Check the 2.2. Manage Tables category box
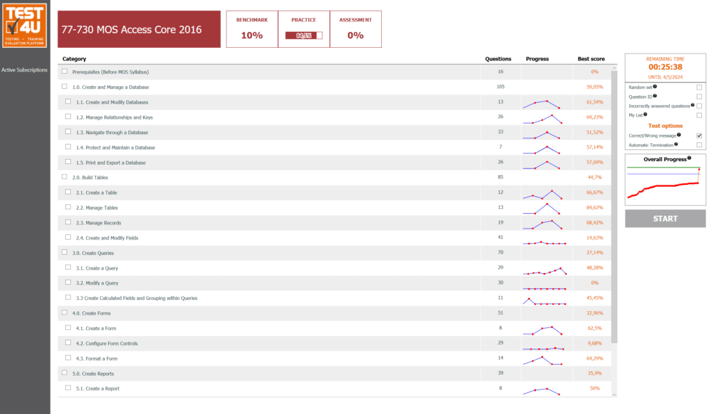711x414 pixels. click(x=68, y=207)
